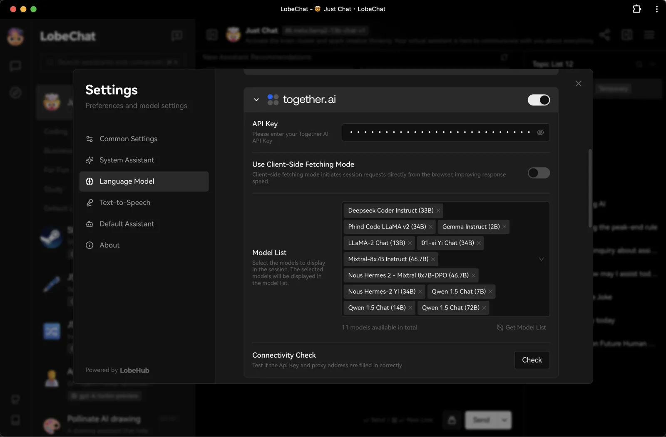Focus the Together AI API Key field

pyautogui.click(x=445, y=133)
